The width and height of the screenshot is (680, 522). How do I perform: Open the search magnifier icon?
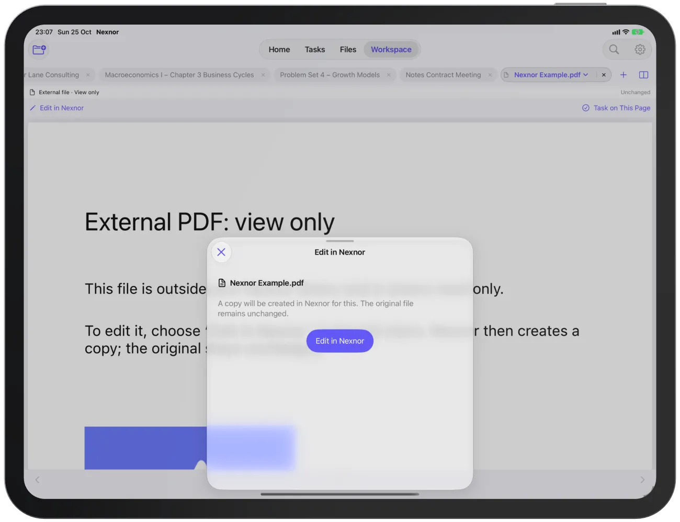click(614, 50)
